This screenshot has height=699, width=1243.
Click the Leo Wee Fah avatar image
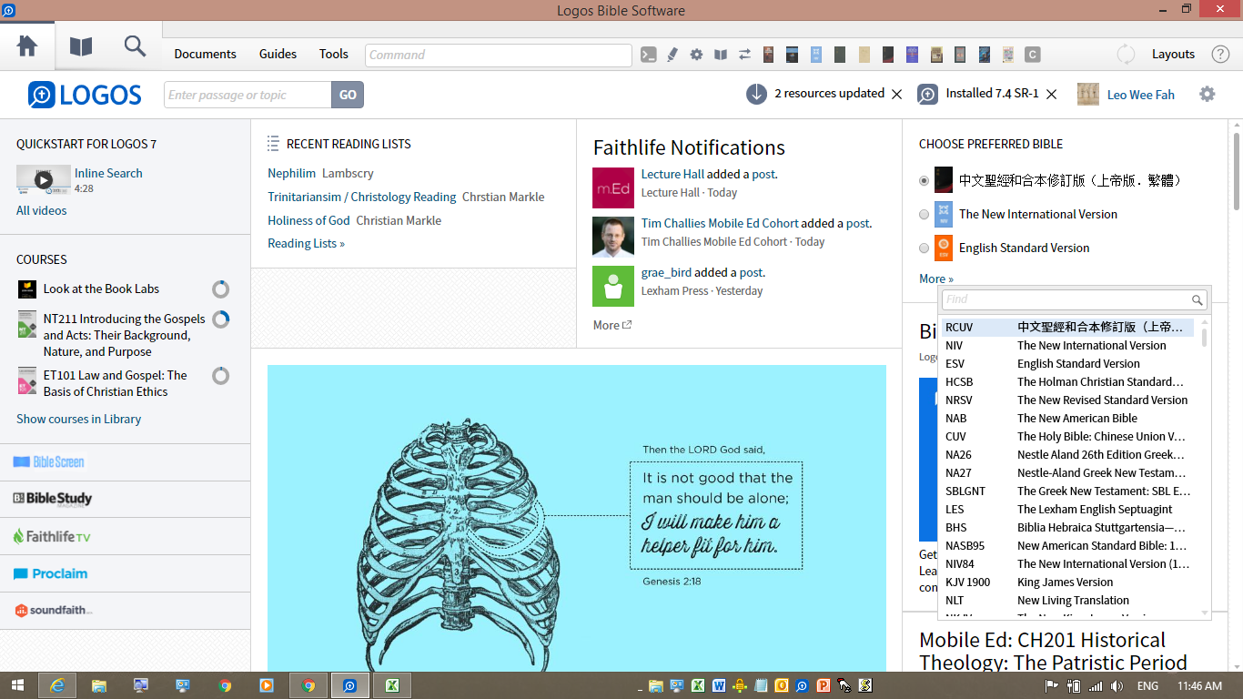point(1088,94)
